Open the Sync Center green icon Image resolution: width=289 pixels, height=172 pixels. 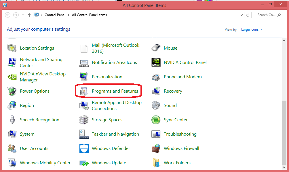pyautogui.click(x=156, y=120)
